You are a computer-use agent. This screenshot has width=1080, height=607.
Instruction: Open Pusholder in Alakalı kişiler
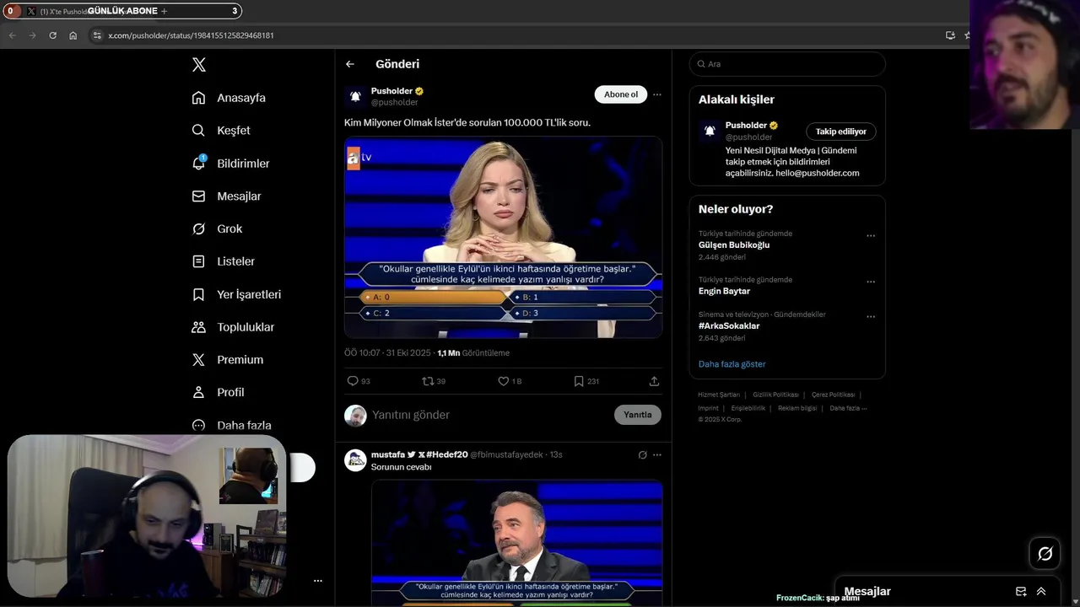(747, 125)
